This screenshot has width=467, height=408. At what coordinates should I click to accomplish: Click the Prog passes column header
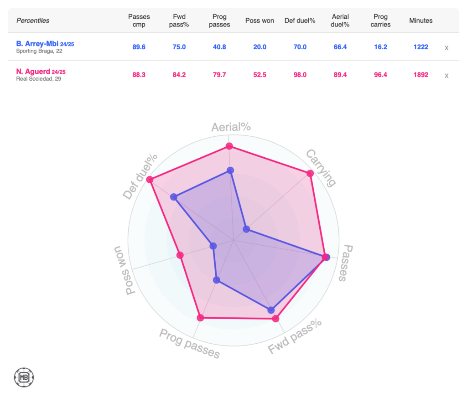(x=219, y=21)
